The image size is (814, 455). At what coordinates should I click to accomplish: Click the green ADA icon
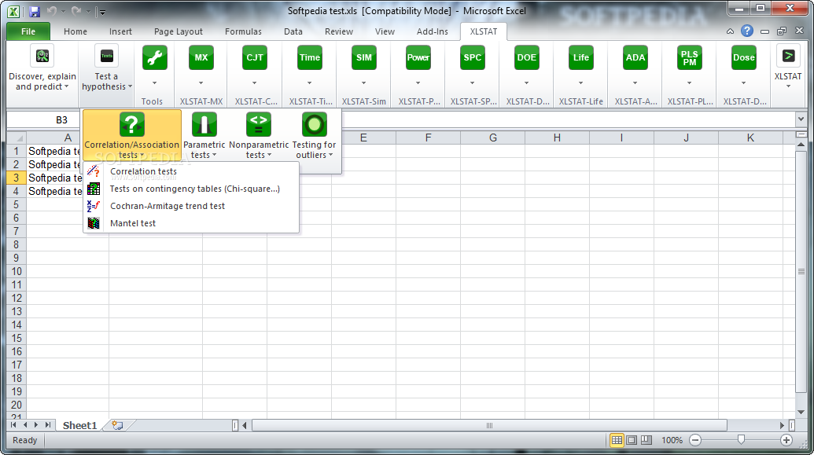(x=635, y=57)
